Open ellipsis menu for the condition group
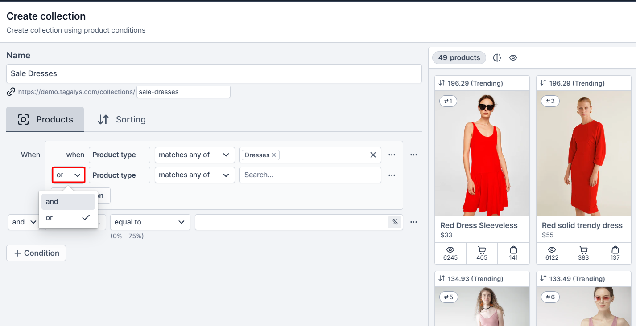The image size is (636, 326). tap(413, 155)
